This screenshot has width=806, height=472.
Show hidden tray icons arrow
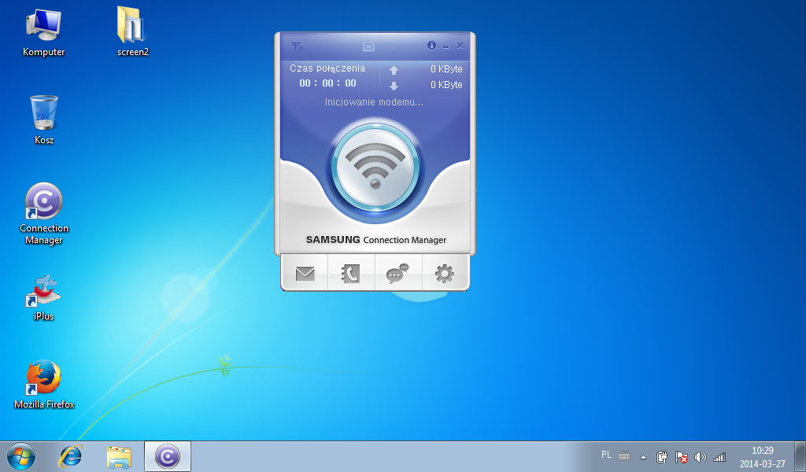[643, 456]
